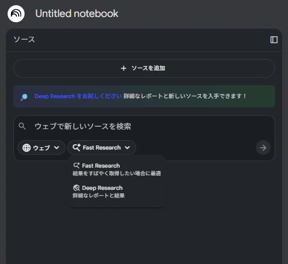Open the ウェブ source type dropdown

tap(41, 148)
